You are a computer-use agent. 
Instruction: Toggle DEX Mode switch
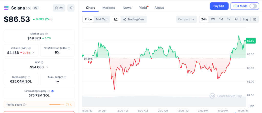pyautogui.click(x=253, y=6)
